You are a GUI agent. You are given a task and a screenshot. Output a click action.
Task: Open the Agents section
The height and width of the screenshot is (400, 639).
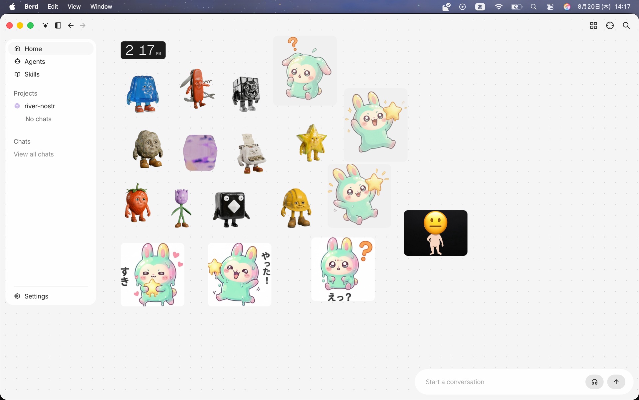pos(51,61)
